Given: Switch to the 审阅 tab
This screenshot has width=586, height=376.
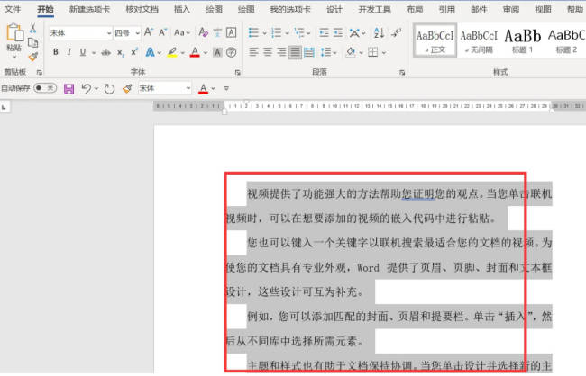Looking at the screenshot, I should click(x=511, y=9).
